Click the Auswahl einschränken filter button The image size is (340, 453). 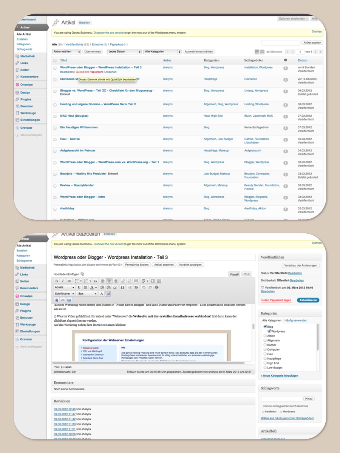coord(199,52)
